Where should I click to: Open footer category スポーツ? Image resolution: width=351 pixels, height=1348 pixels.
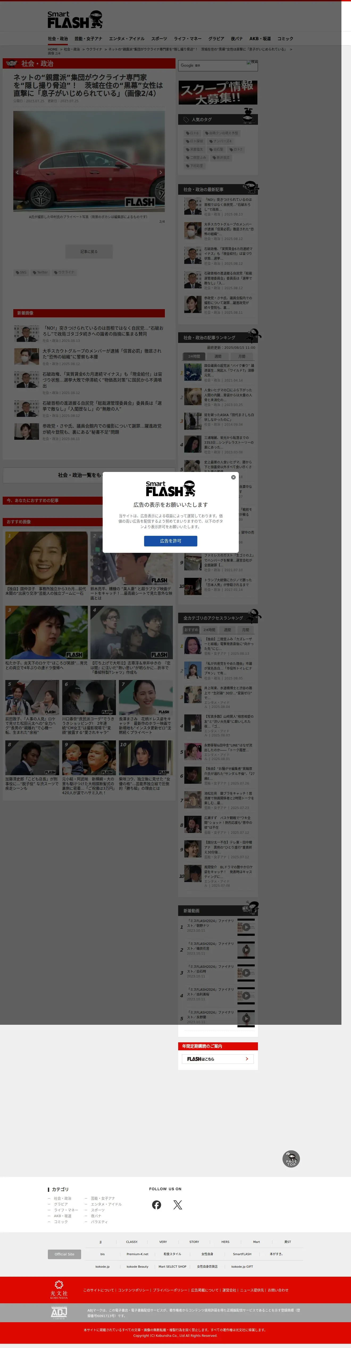(98, 1210)
